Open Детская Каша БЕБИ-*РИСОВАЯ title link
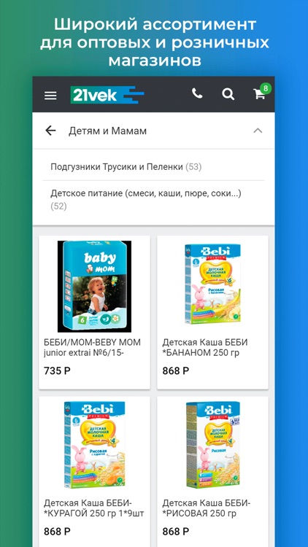Image resolution: width=308 pixels, height=547 pixels. [x=207, y=508]
